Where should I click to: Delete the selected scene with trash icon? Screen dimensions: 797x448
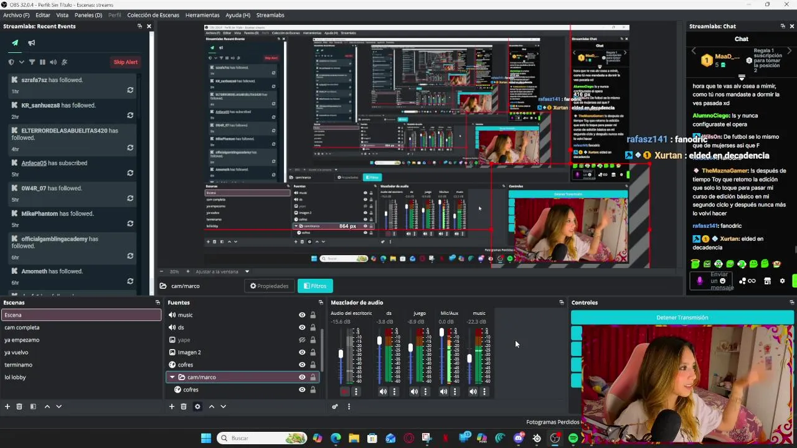tap(19, 406)
